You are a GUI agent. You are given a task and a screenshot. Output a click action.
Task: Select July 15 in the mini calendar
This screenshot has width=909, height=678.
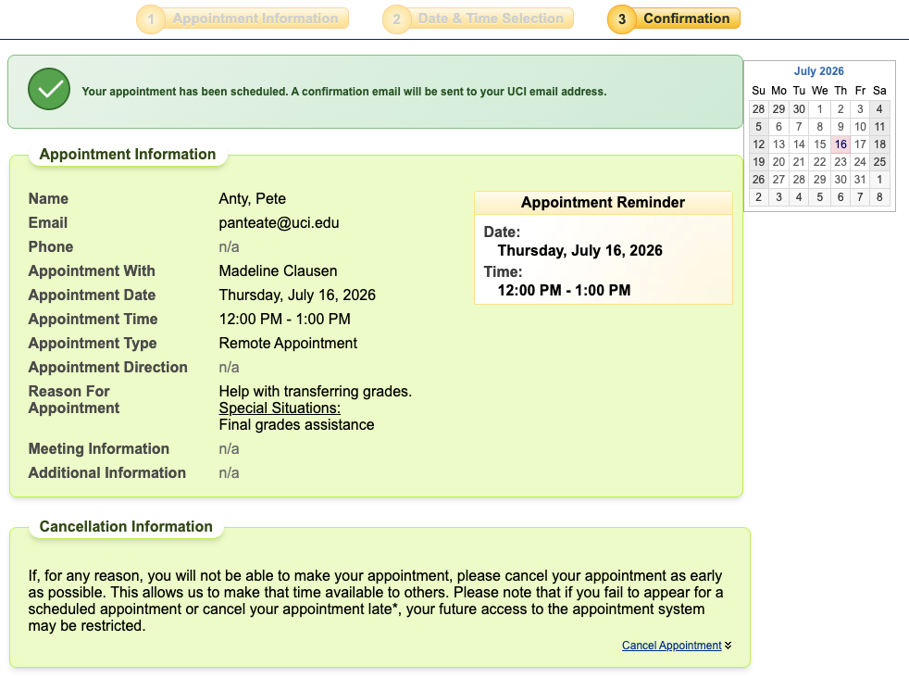pos(820,144)
